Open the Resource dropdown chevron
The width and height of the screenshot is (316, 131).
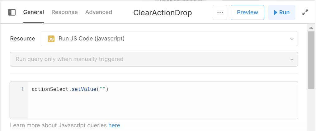(x=292, y=39)
